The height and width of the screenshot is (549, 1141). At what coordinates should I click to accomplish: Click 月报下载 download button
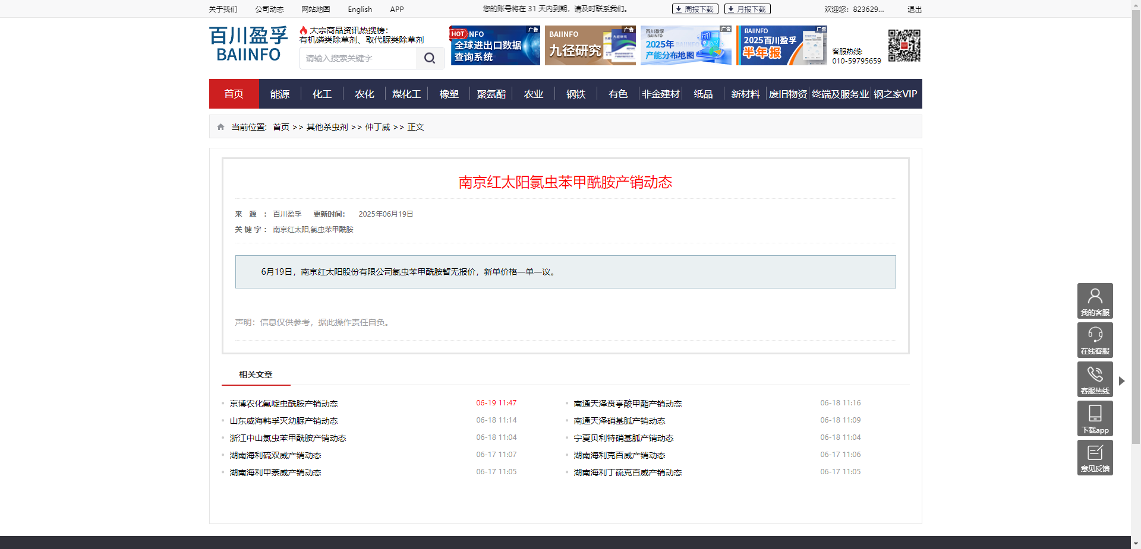[747, 9]
